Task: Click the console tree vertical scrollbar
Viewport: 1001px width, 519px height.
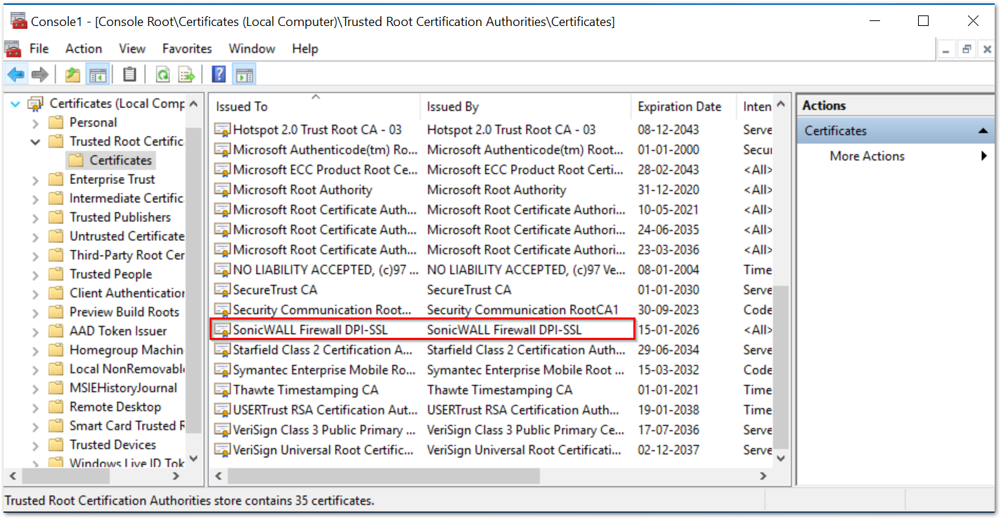Action: 194,280
